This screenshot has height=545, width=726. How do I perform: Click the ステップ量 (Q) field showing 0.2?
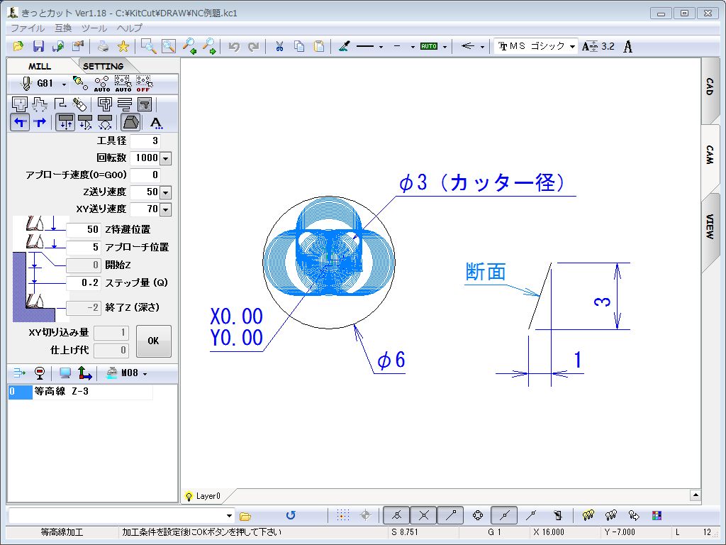[x=84, y=282]
